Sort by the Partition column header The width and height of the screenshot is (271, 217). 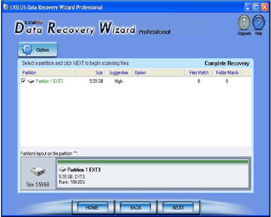(48, 73)
